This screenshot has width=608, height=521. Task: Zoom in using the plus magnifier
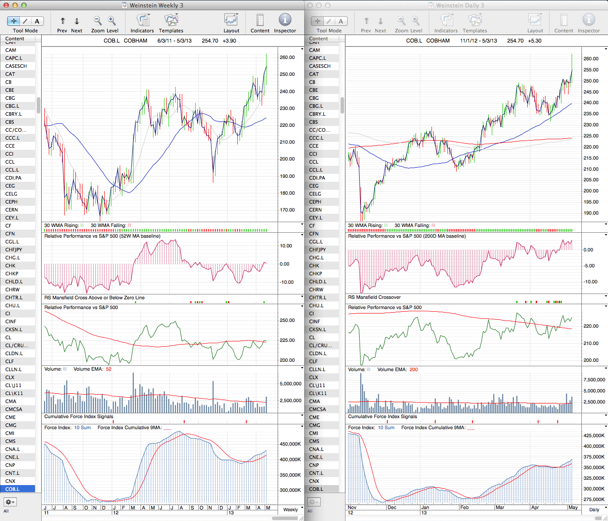[x=112, y=20]
